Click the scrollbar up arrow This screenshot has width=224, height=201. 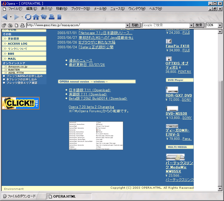tap(220, 32)
